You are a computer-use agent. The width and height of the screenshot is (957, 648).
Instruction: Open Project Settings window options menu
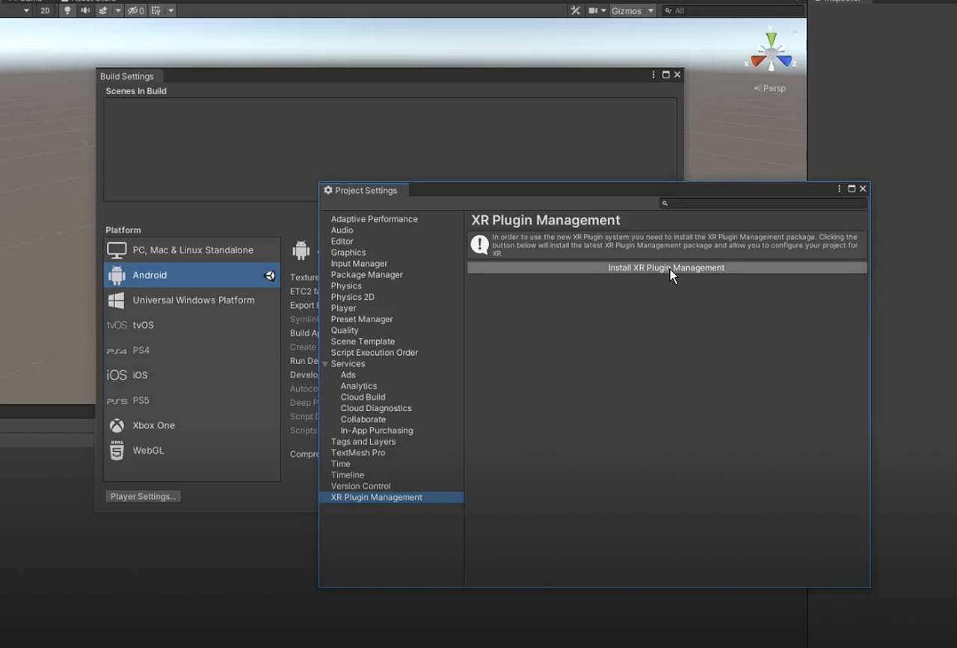(x=840, y=189)
